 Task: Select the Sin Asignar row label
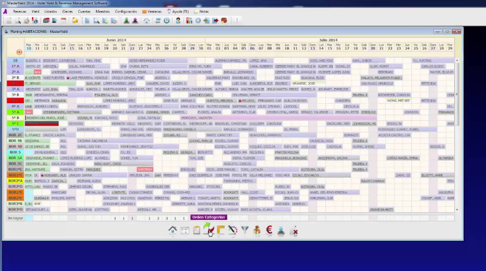[16, 218]
